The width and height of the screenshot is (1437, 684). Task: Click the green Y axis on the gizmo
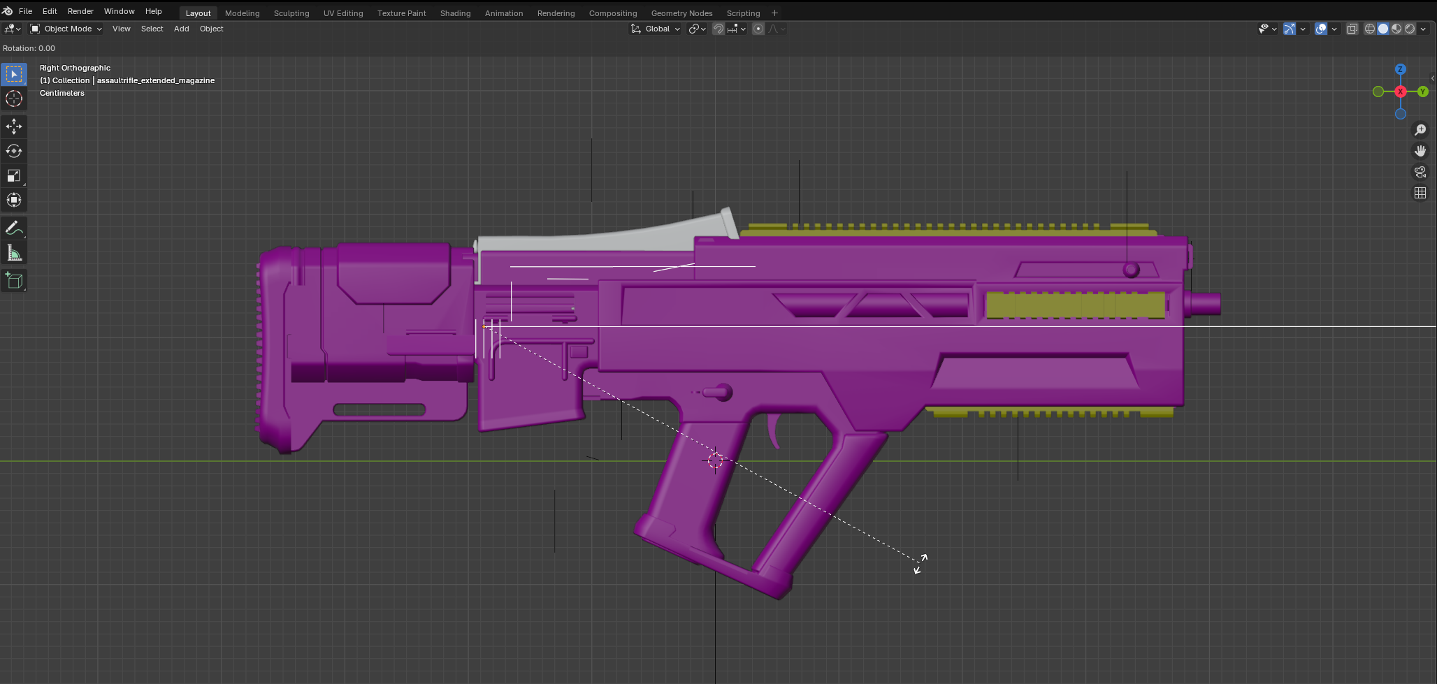(1423, 92)
